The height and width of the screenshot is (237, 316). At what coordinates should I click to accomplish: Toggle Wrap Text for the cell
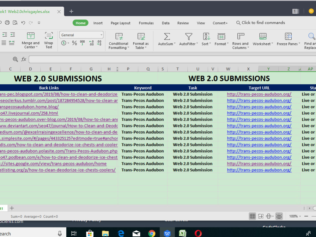[49, 40]
